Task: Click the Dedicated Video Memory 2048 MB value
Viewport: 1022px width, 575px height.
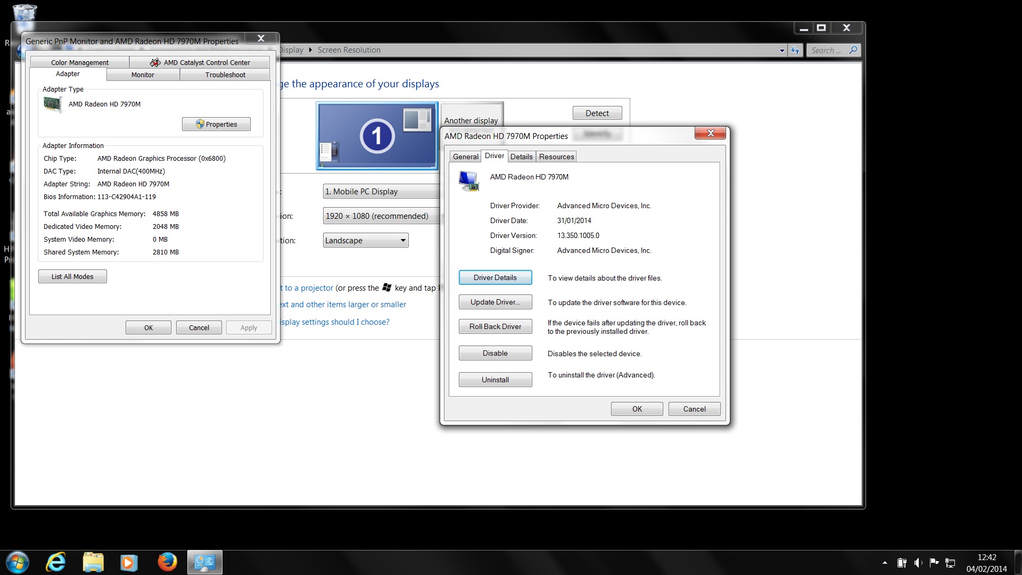Action: pos(166,227)
